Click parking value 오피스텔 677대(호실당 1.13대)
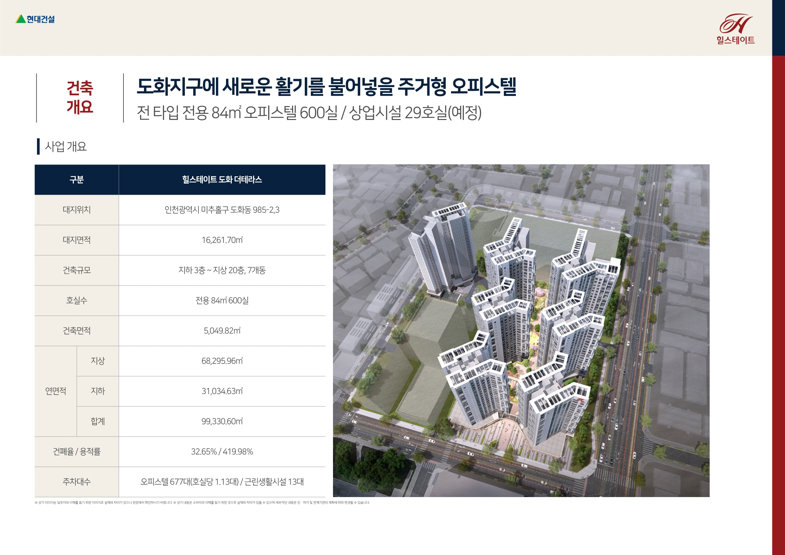The height and width of the screenshot is (555, 785). (189, 482)
